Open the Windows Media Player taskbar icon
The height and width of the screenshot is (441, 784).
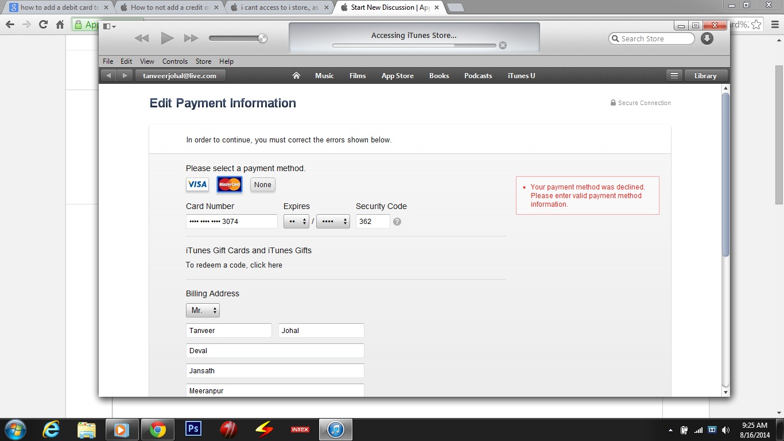point(122,430)
